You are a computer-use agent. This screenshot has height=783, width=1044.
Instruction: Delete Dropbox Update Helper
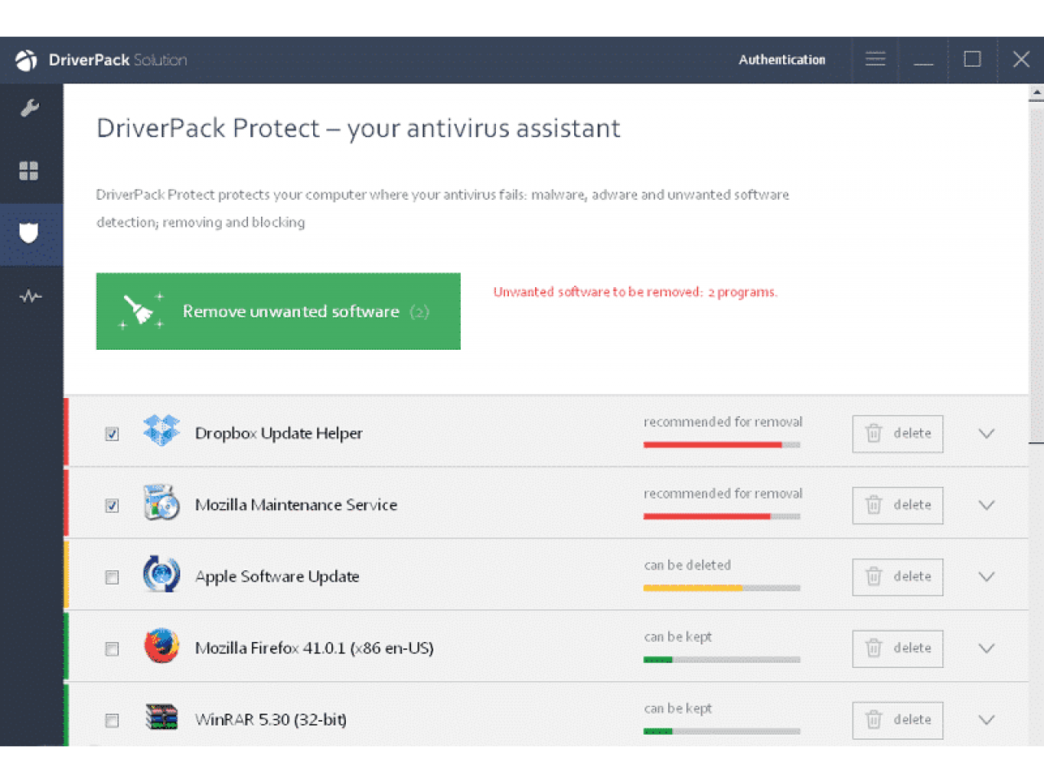897,434
